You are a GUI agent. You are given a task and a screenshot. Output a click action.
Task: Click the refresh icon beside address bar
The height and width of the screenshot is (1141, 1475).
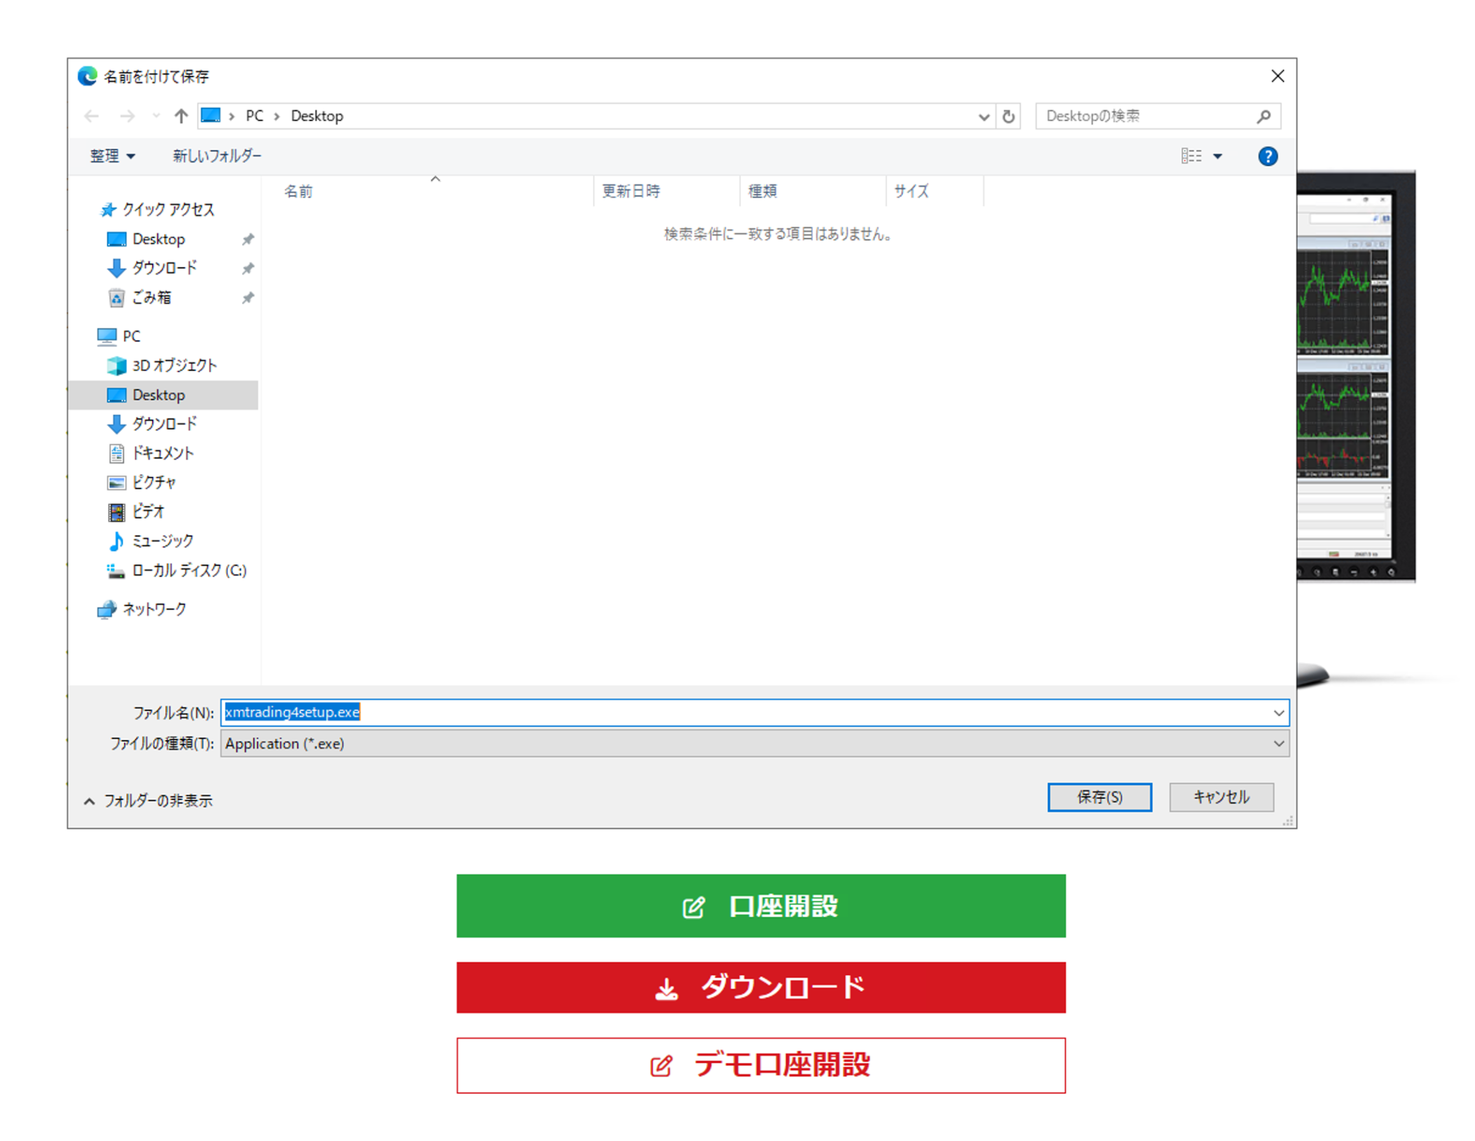1008,116
